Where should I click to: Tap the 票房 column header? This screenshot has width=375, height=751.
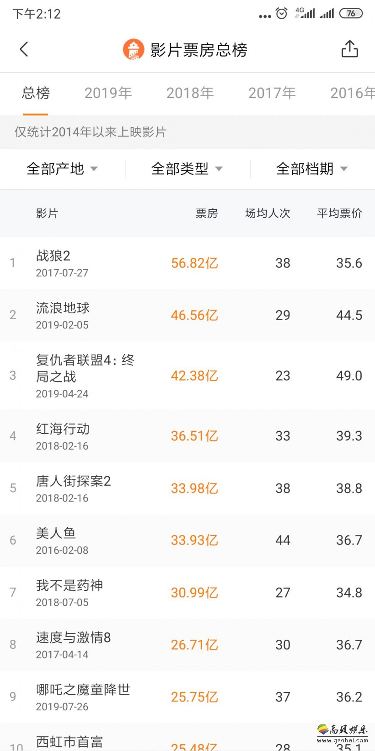click(x=207, y=213)
